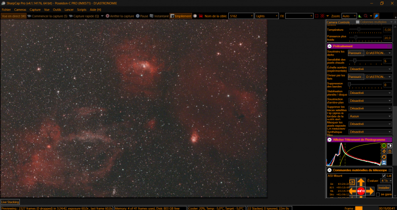
Task: Slew the mount up with the orange arrow
Action: tap(361, 182)
